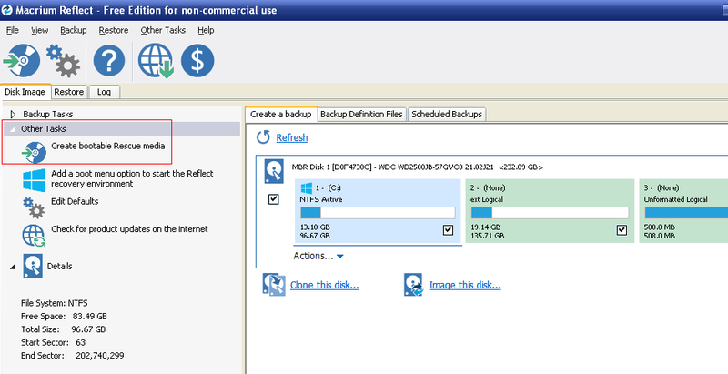Open the Actions dropdown

(x=318, y=257)
